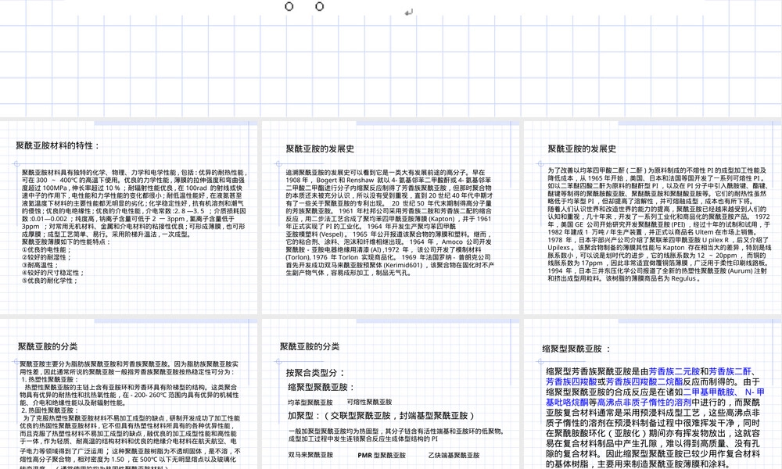Click the blue text 芳香族二元胺
This screenshot has height=469, width=782.
pyautogui.click(x=674, y=371)
